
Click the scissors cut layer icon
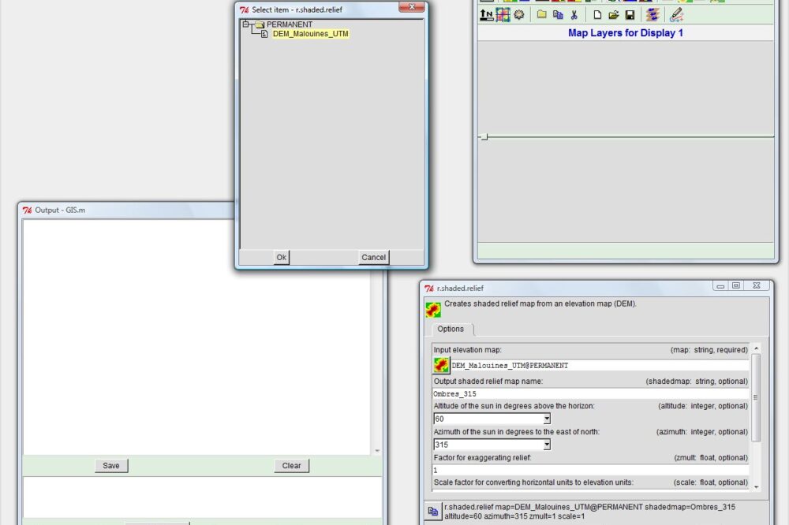[x=574, y=15]
